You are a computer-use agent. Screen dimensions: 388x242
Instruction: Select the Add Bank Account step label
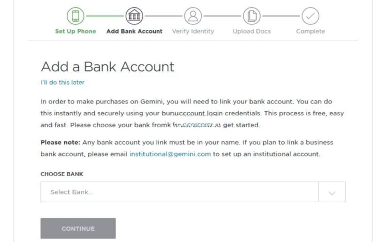pyautogui.click(x=135, y=32)
